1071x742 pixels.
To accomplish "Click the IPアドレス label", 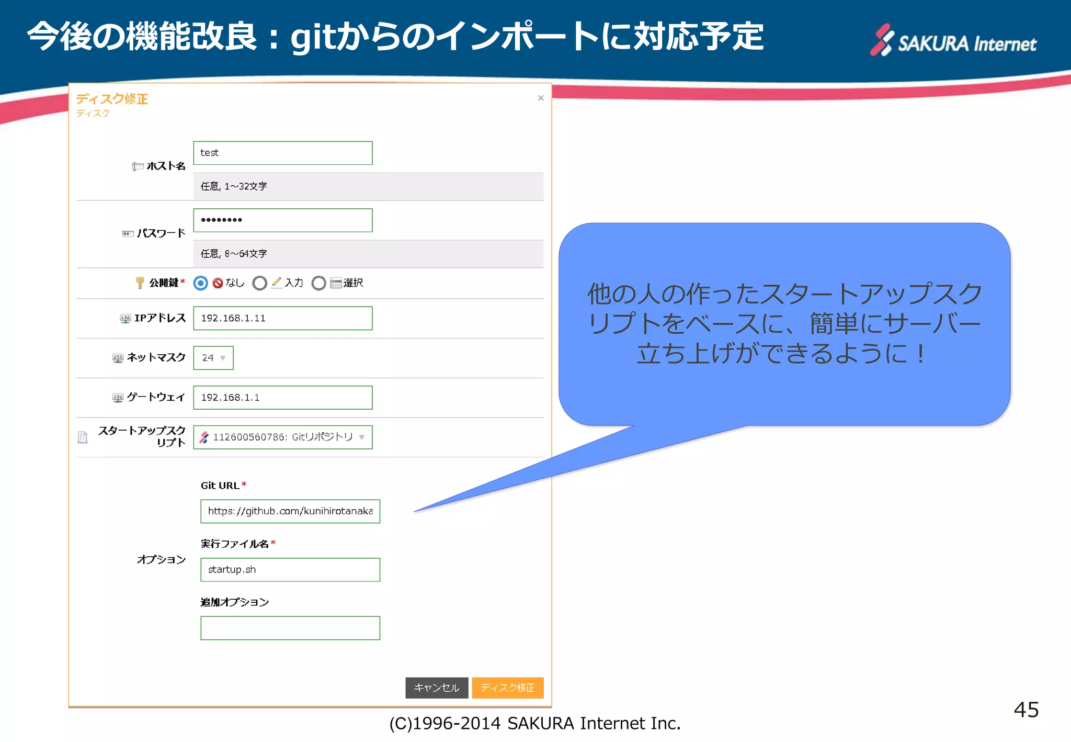I will point(159,318).
